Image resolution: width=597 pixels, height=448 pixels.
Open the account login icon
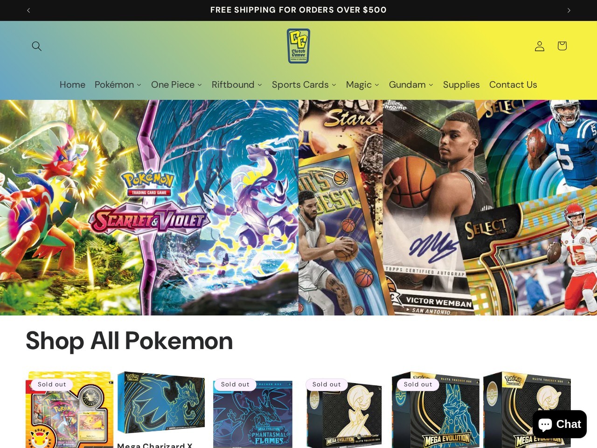click(x=540, y=46)
